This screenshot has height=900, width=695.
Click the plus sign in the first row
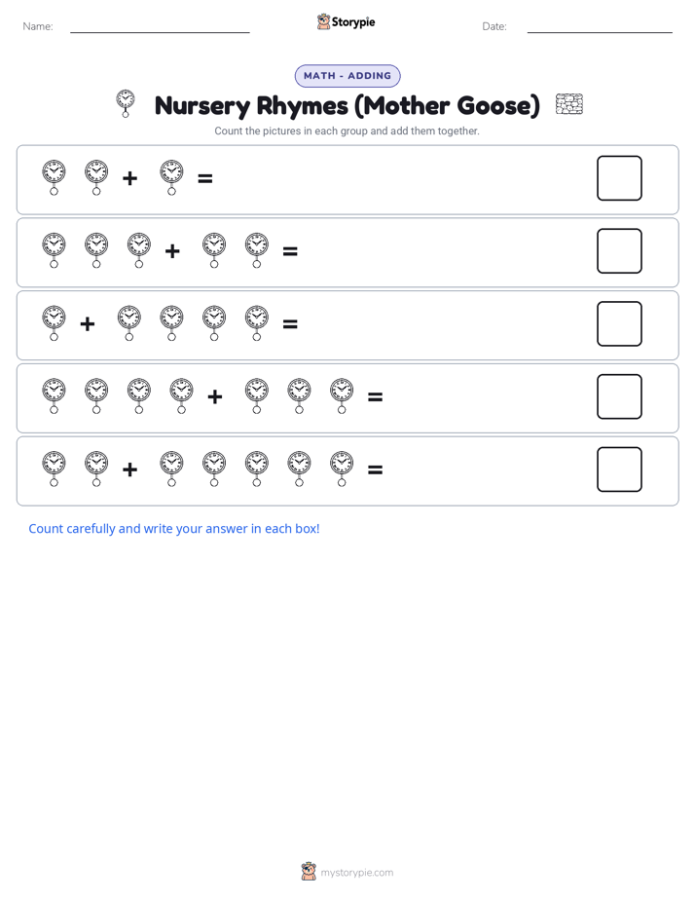[130, 178]
